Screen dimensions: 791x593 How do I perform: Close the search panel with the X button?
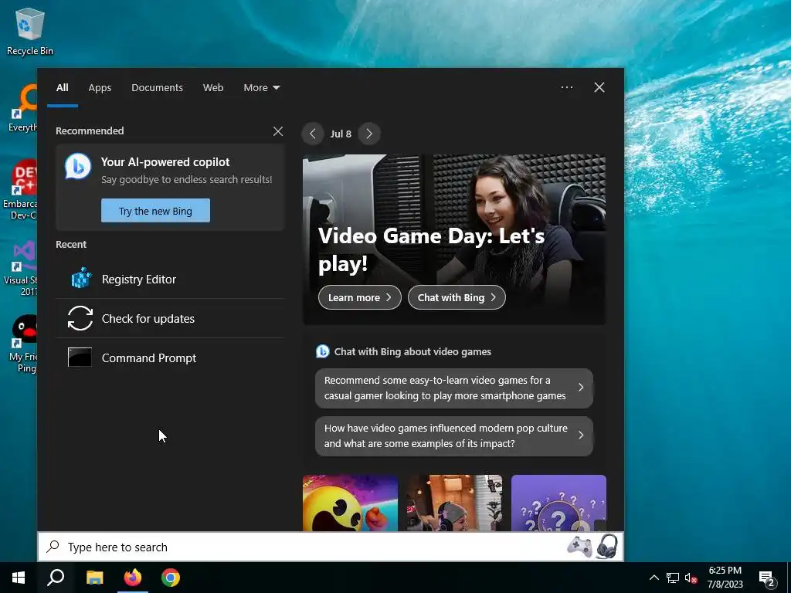point(599,87)
